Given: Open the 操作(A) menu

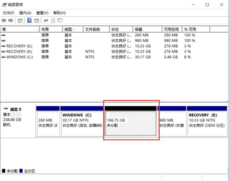Looking at the screenshot, I should pos(25,13).
